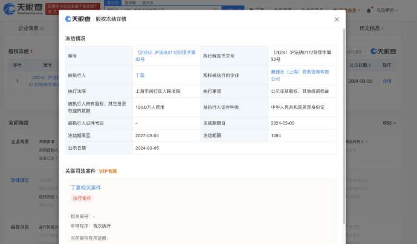Switch to the 企业背景 tab
This screenshot has height=244, width=417.
pyautogui.click(x=31, y=28)
